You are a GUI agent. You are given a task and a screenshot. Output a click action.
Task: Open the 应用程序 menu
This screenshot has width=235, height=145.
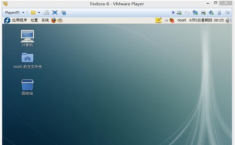[x=19, y=20]
